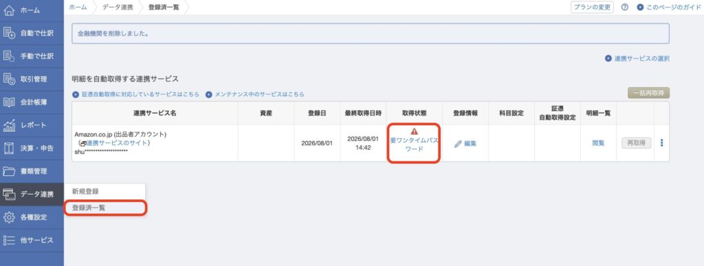
Task: Click the 取得状態 column header
Action: (414, 113)
